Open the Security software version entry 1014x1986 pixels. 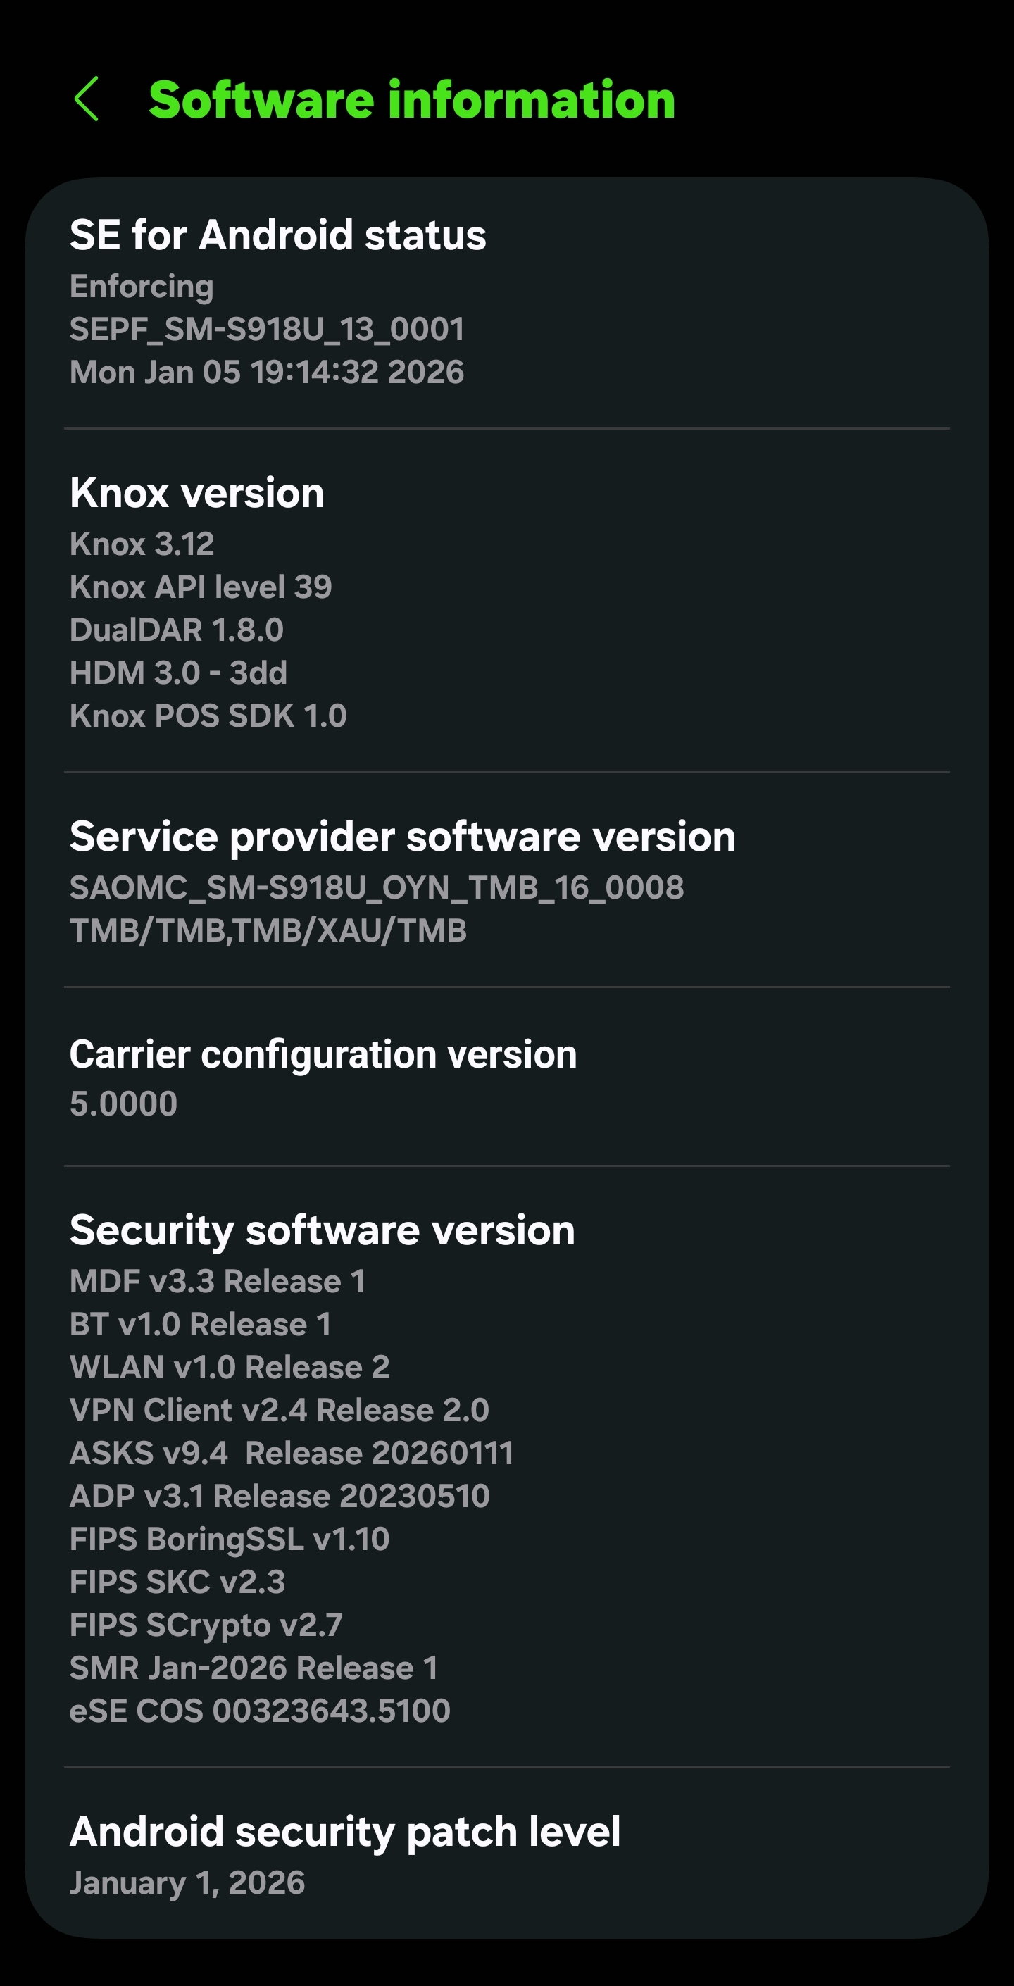[x=323, y=1230]
